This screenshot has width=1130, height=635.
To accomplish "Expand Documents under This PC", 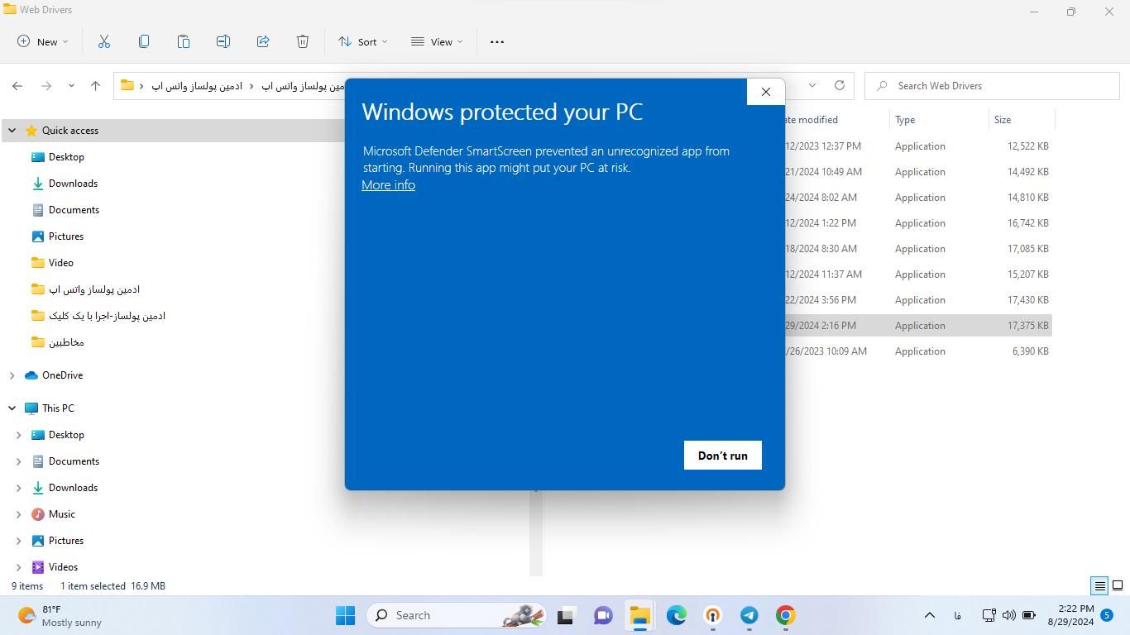I will click(18, 461).
